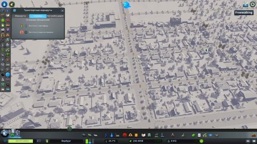Select the active blue info view icon

8,75
